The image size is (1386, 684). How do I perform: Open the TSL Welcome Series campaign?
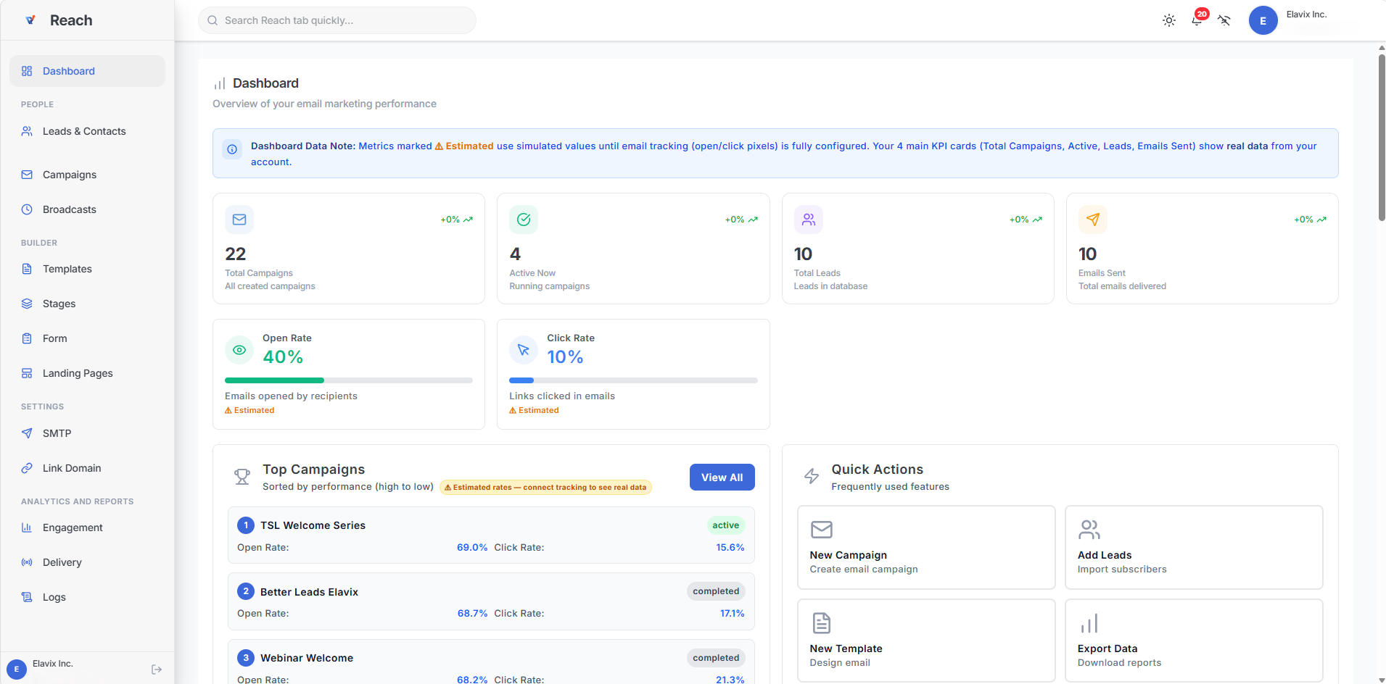pyautogui.click(x=491, y=535)
